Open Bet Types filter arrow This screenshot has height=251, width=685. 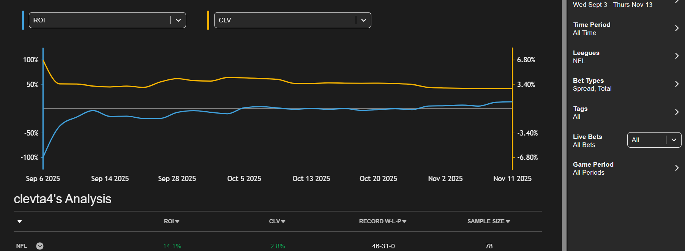click(677, 84)
